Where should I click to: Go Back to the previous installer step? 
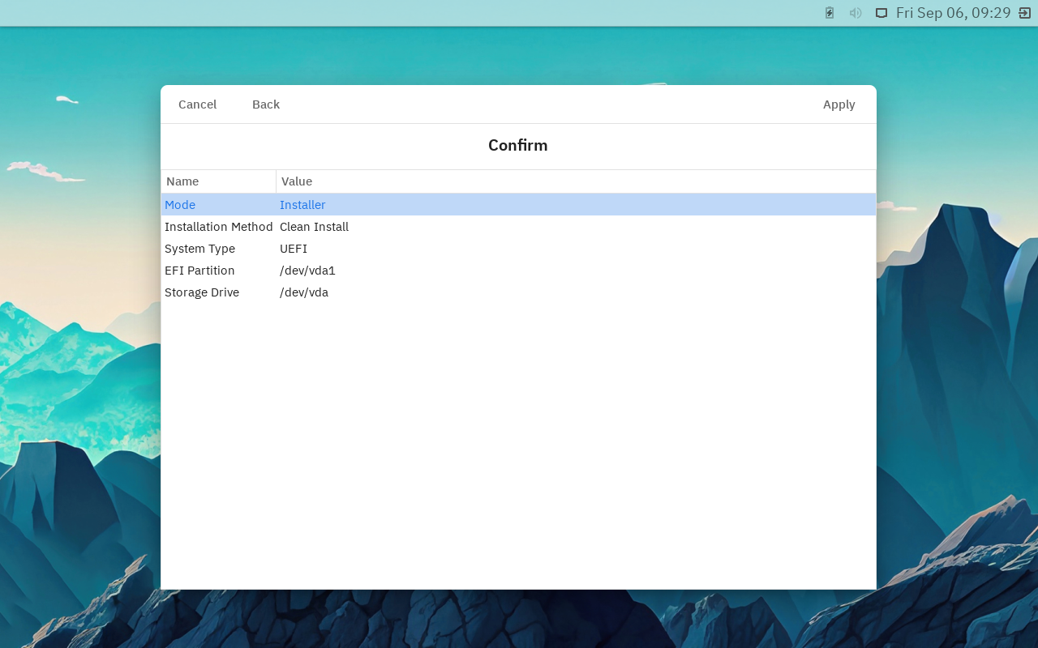click(x=265, y=104)
